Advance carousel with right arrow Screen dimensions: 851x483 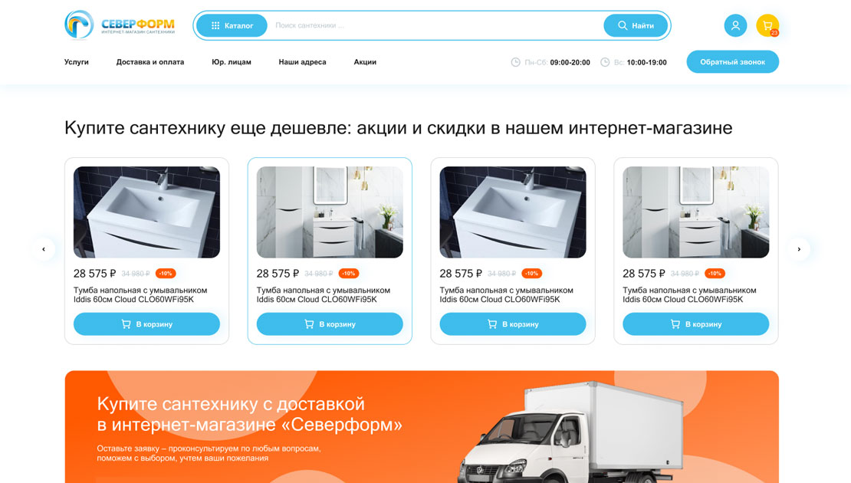(799, 249)
